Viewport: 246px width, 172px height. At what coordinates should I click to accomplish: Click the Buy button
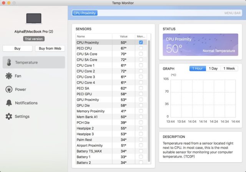17,48
